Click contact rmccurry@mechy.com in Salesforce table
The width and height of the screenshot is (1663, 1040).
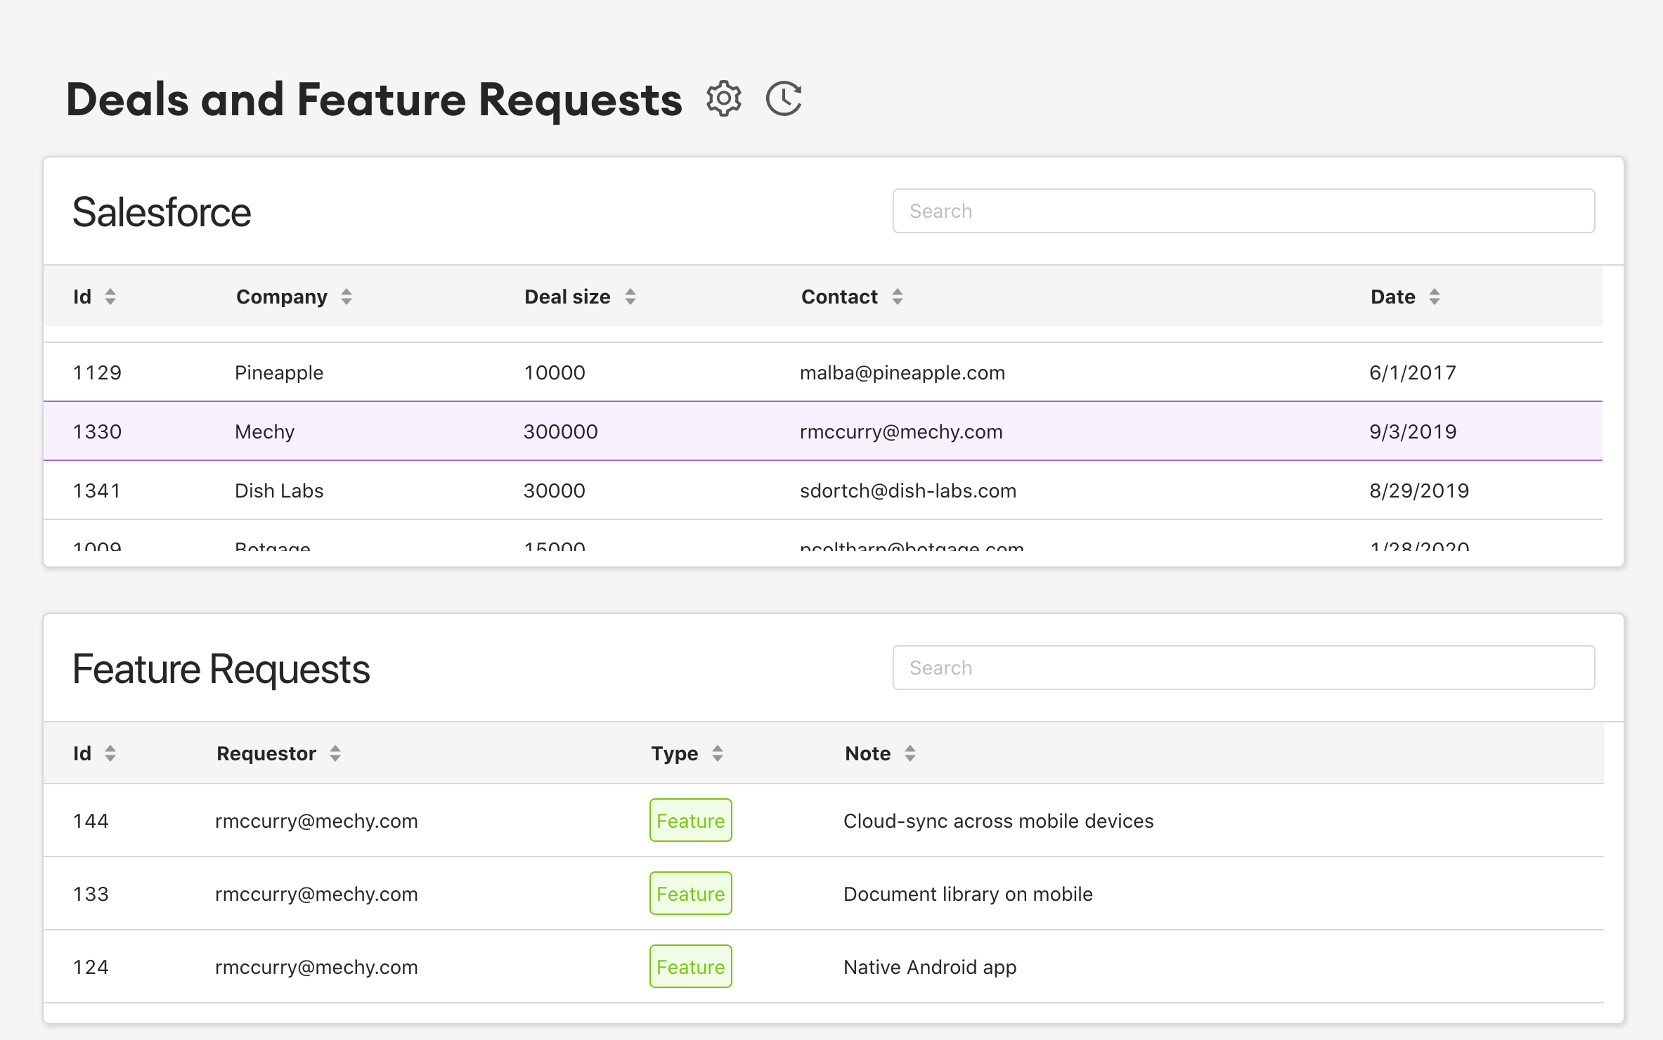click(x=901, y=431)
